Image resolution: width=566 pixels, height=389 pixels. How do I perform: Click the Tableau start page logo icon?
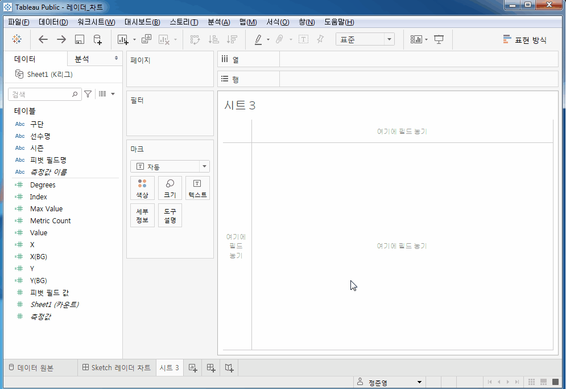click(17, 39)
